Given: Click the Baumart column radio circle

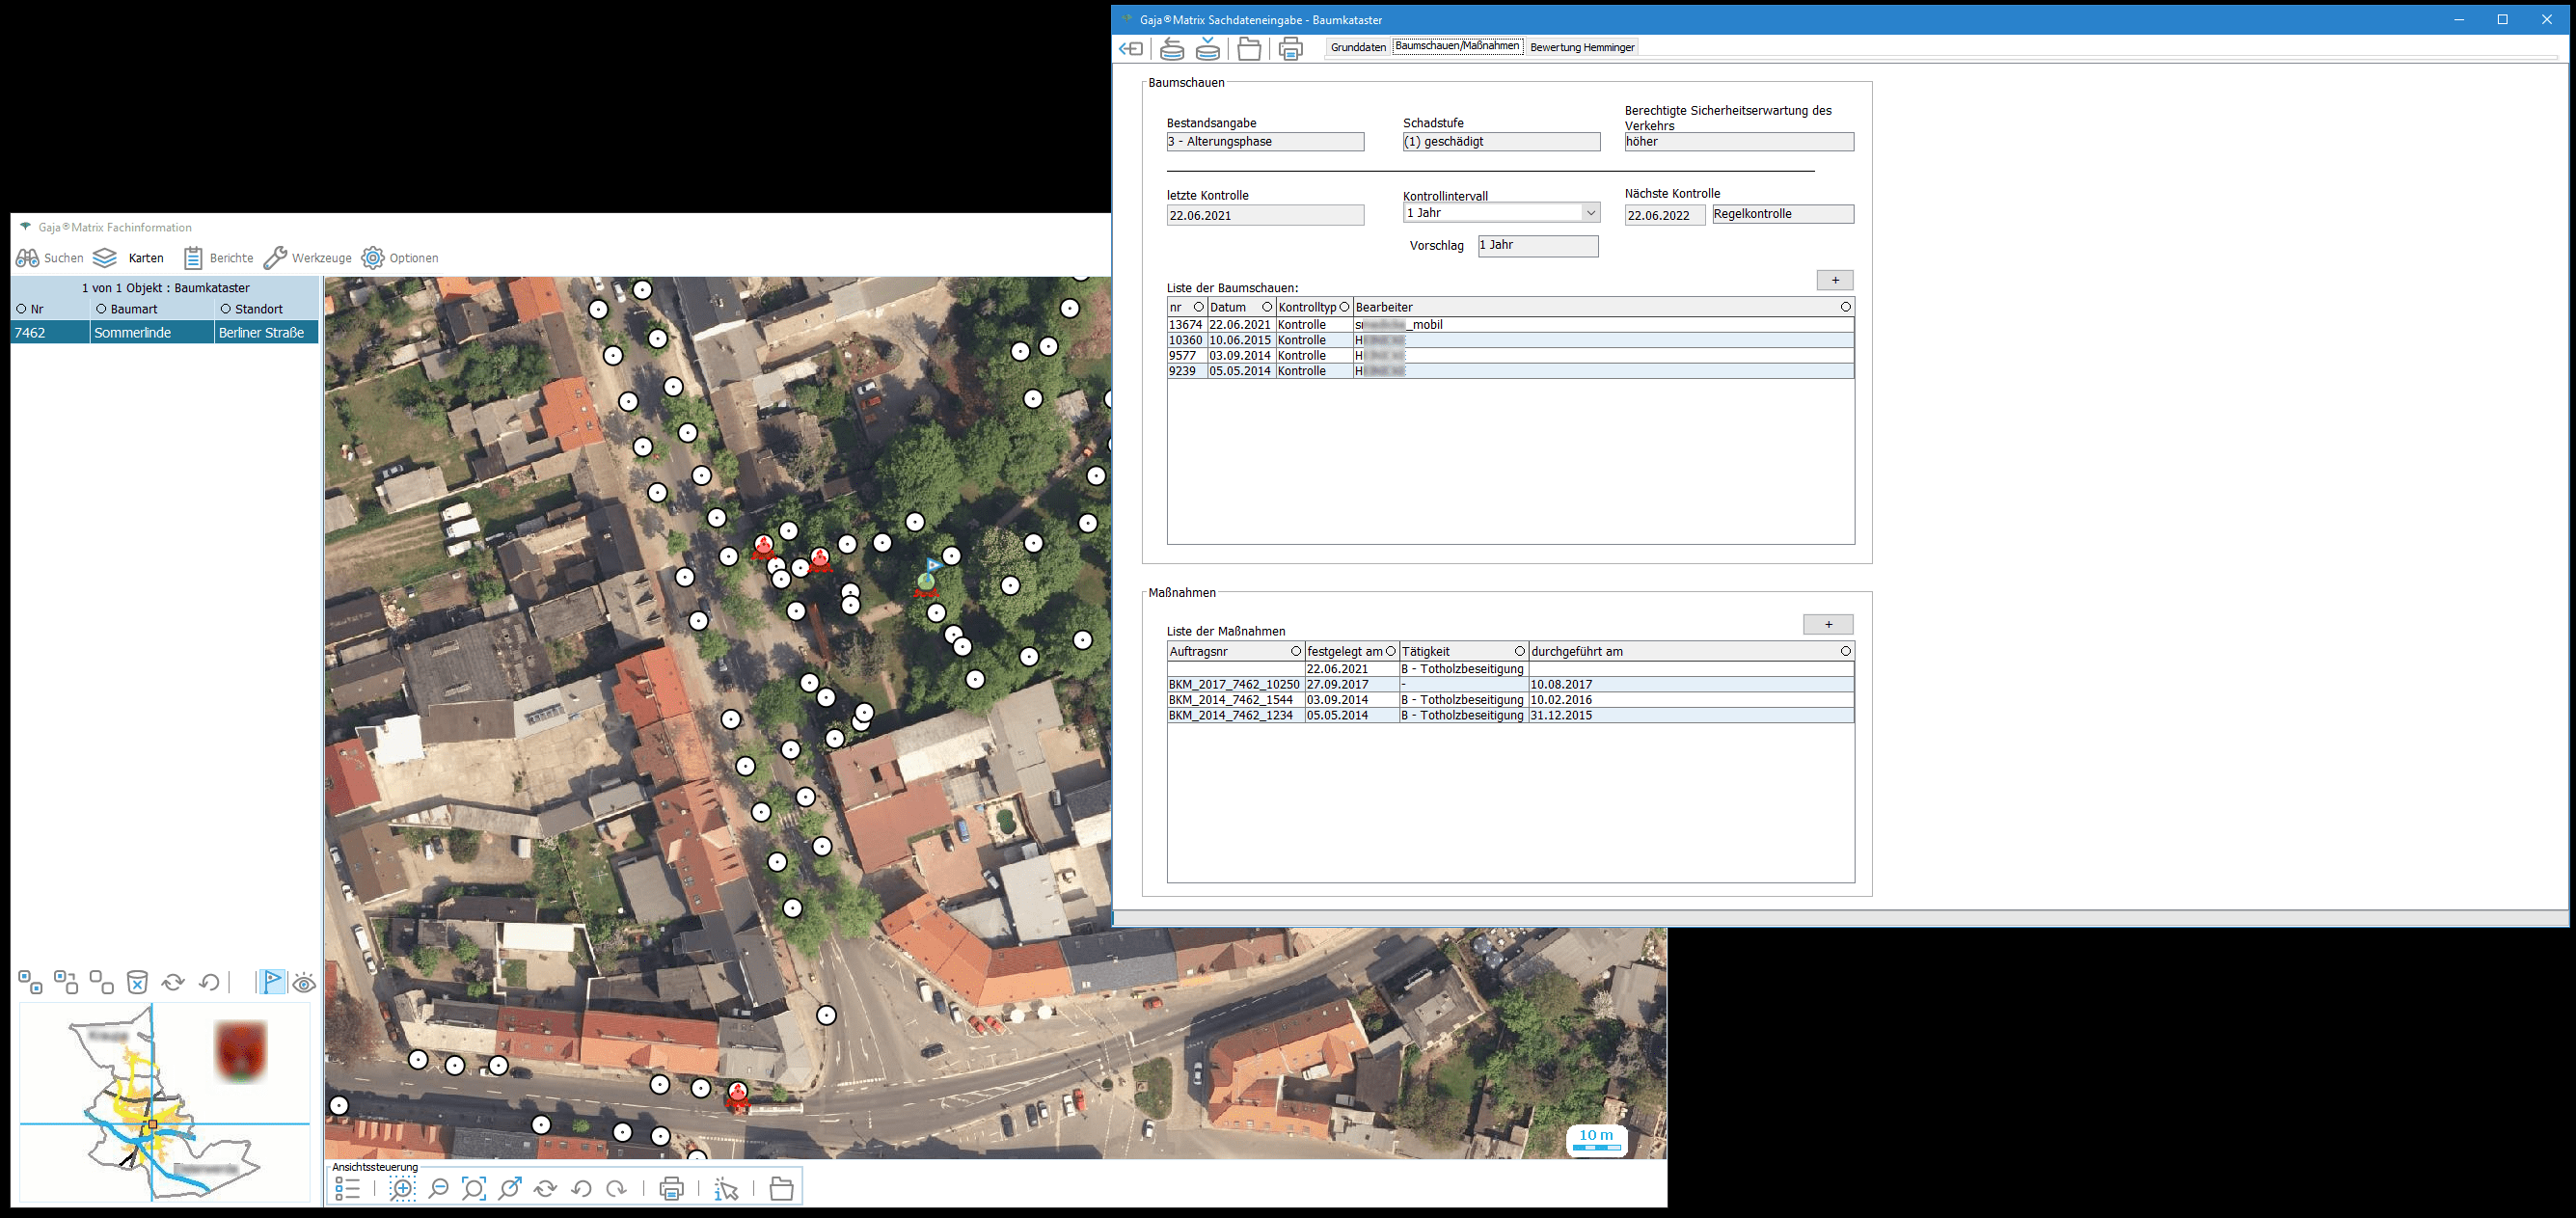Looking at the screenshot, I should (101, 309).
